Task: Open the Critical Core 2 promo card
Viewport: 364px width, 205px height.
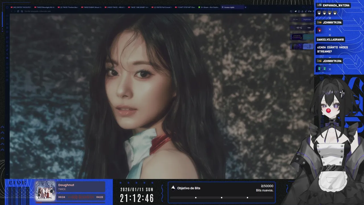Action: click(302, 37)
